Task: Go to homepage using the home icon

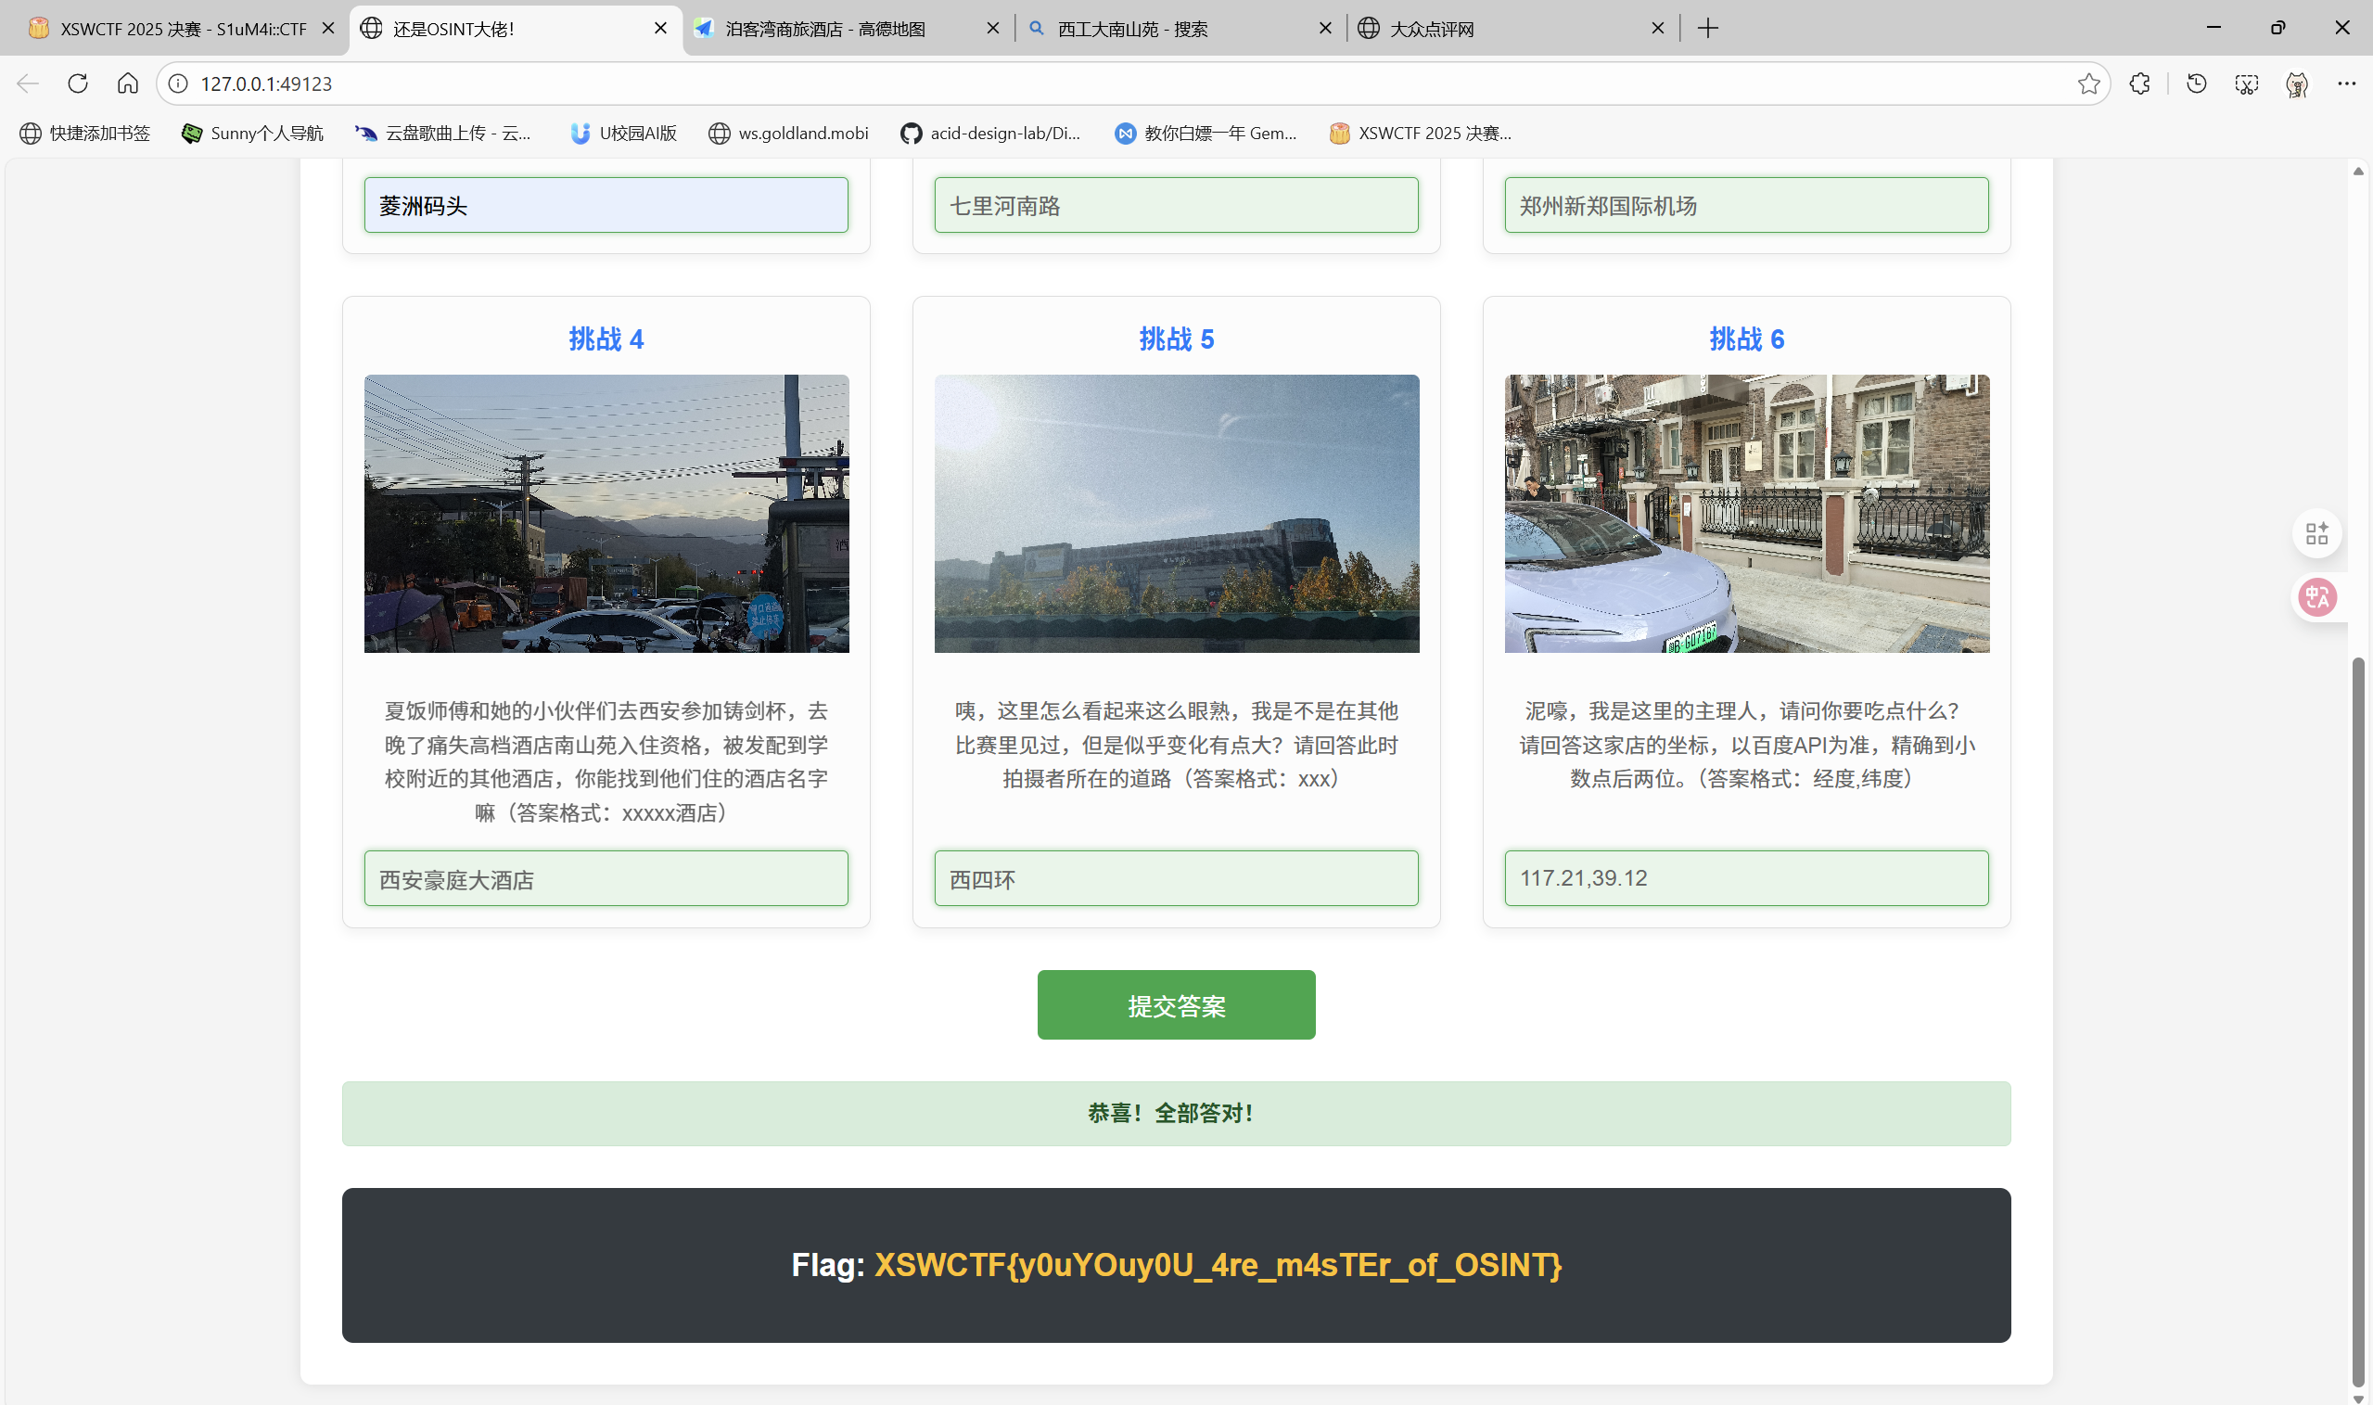Action: coord(128,83)
